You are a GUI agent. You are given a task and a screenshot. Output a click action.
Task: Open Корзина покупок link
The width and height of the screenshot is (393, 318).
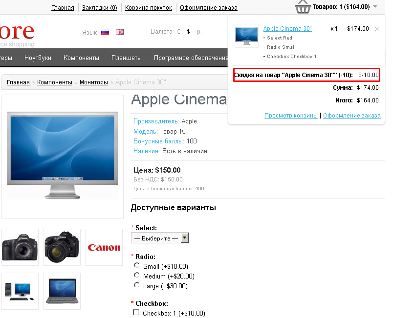pyautogui.click(x=149, y=8)
